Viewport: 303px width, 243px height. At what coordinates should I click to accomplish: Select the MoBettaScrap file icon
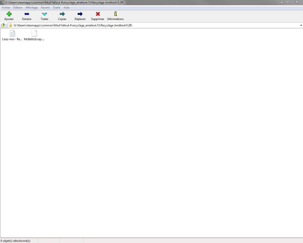click(x=34, y=33)
